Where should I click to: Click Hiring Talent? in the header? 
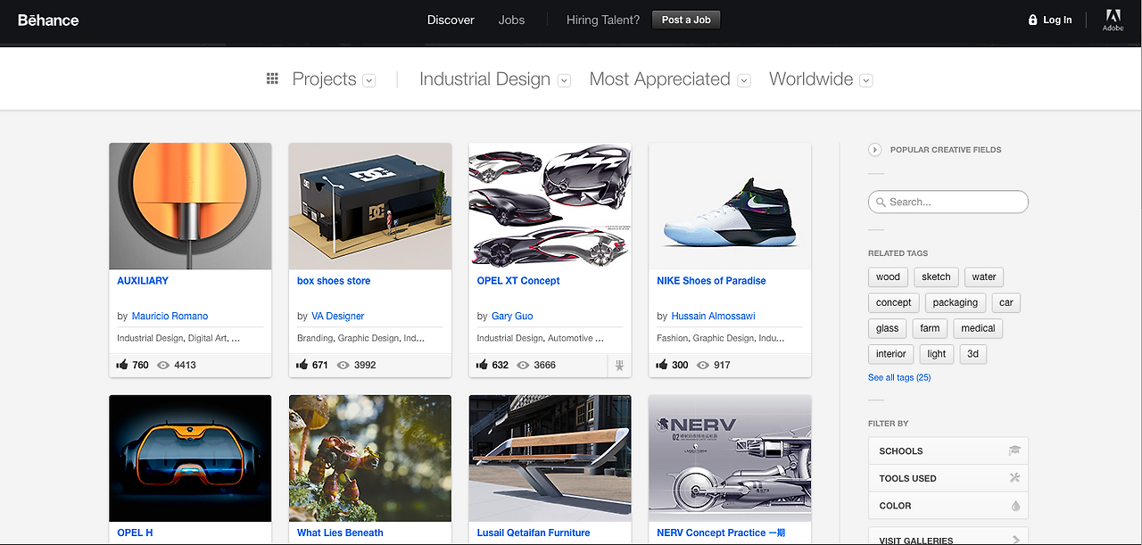[603, 20]
